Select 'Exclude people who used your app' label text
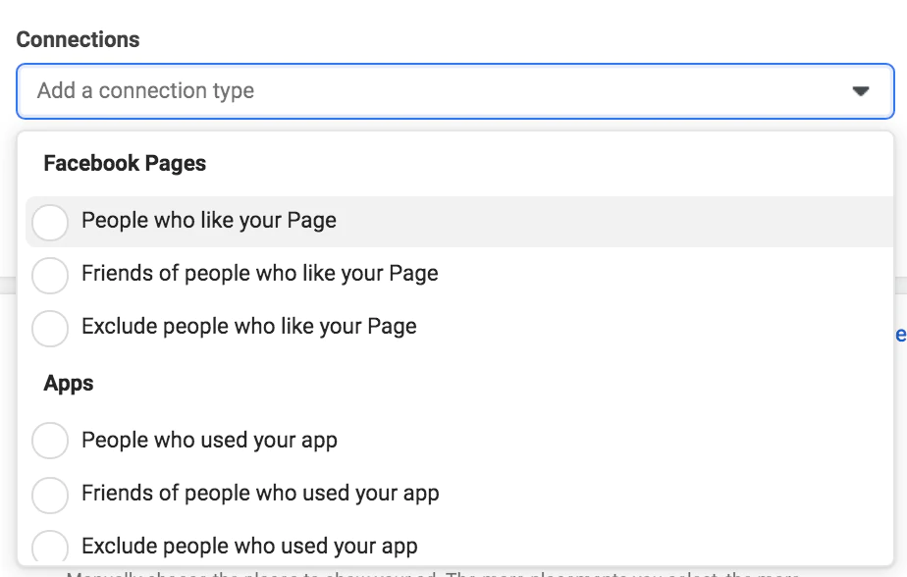Viewport: 907px width, 577px height. coord(249,546)
